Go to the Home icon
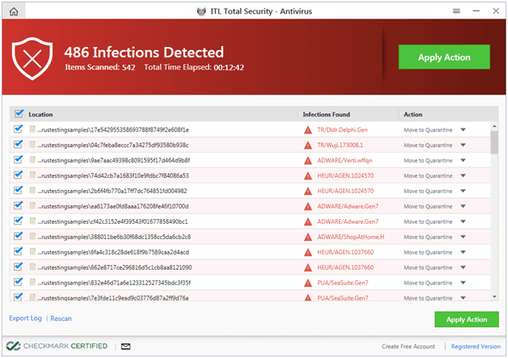 point(14,11)
